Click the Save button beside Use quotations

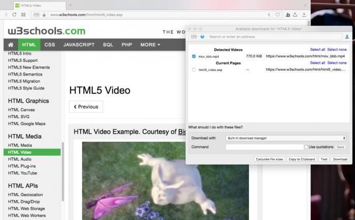coord(340,147)
